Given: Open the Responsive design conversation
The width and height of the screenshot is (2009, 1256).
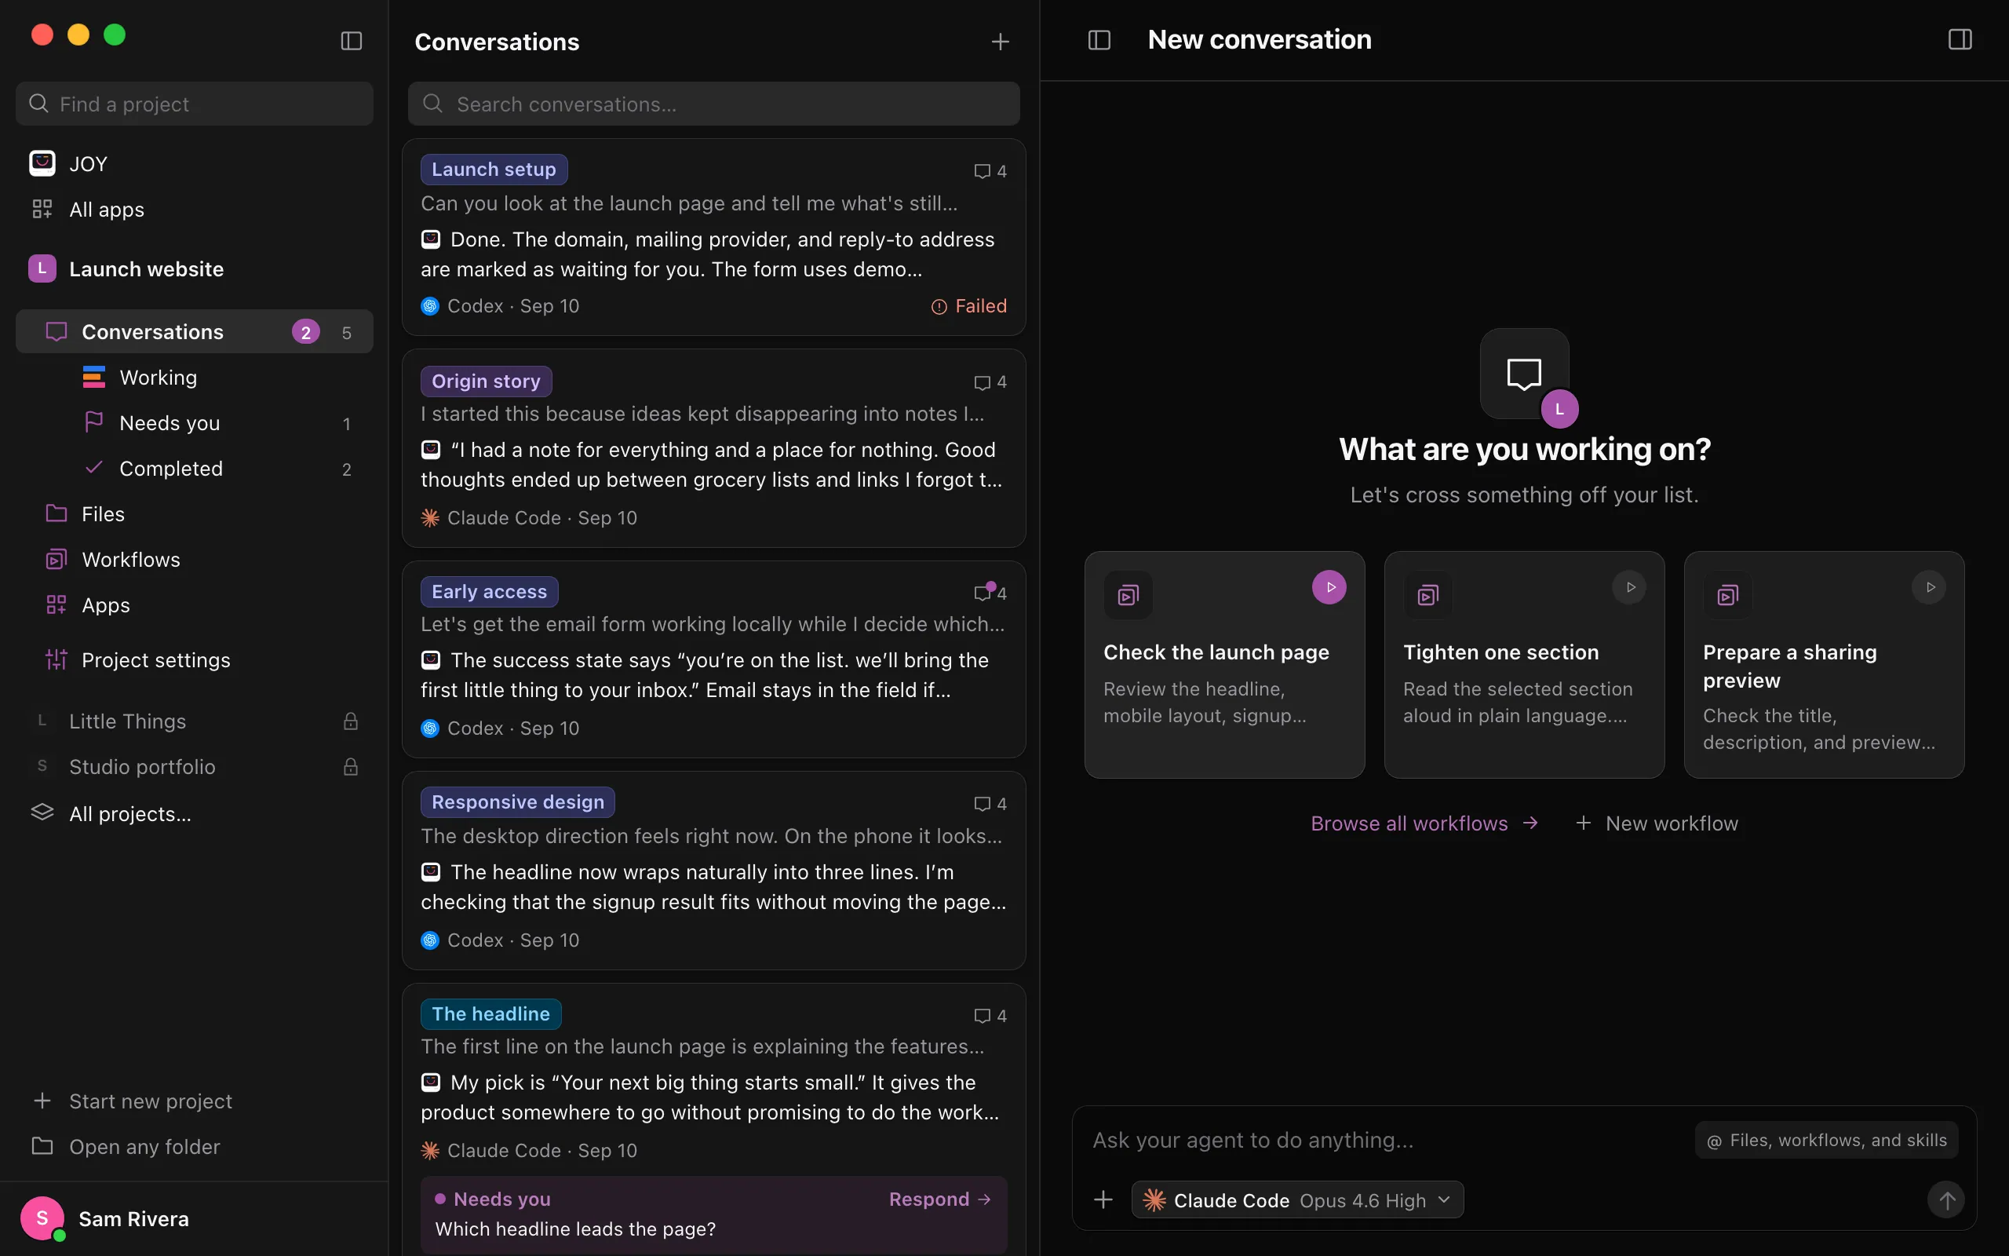Looking at the screenshot, I should coord(714,871).
